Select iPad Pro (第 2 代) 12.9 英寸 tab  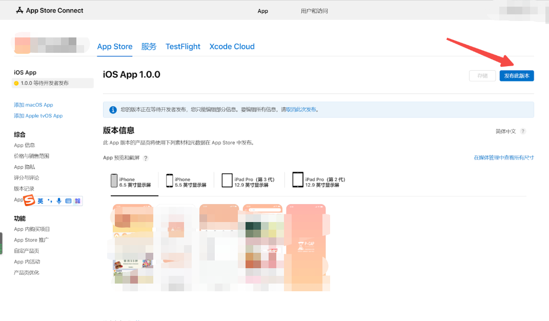point(319,181)
